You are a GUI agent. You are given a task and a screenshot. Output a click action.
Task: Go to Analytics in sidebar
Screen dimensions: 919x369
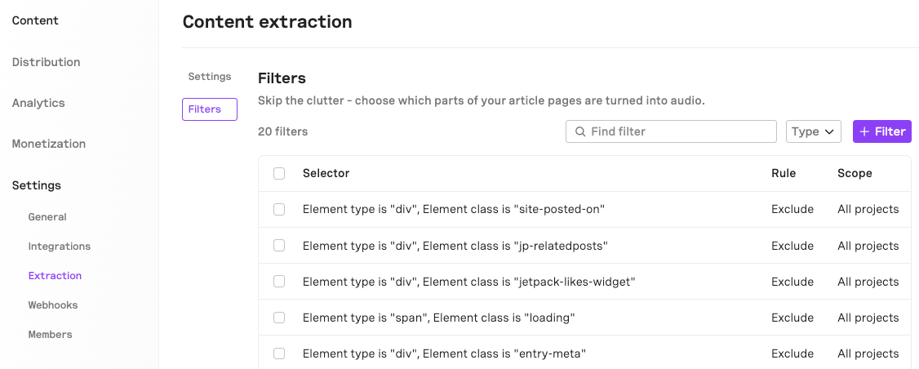[x=38, y=103]
